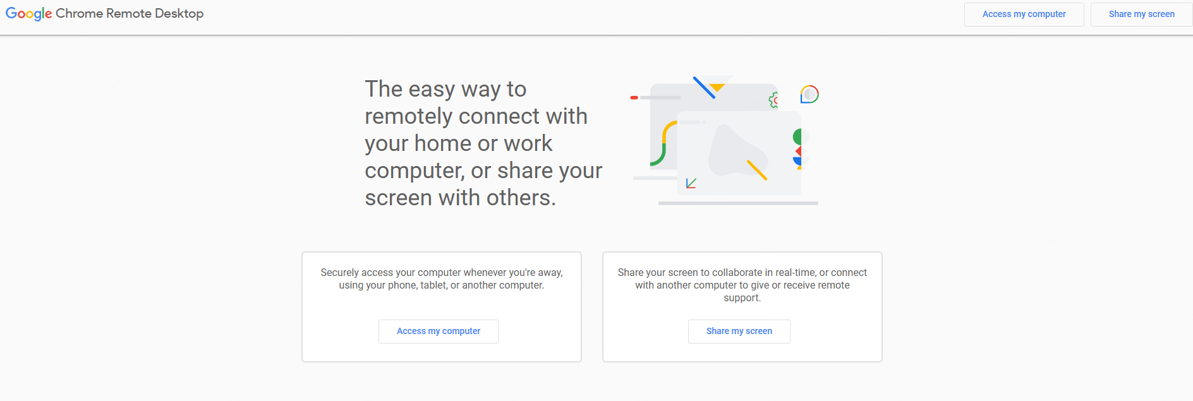The image size is (1193, 401).
Task: Open Access my computer from the top header
Action: [1024, 15]
